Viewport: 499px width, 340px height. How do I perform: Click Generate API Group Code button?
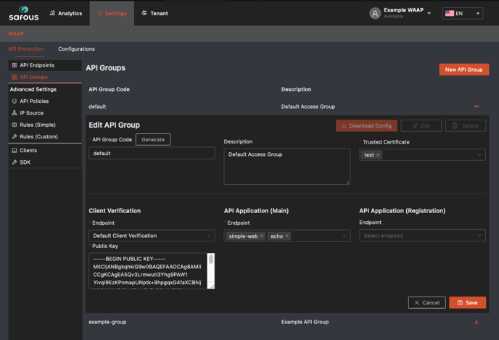[153, 140]
